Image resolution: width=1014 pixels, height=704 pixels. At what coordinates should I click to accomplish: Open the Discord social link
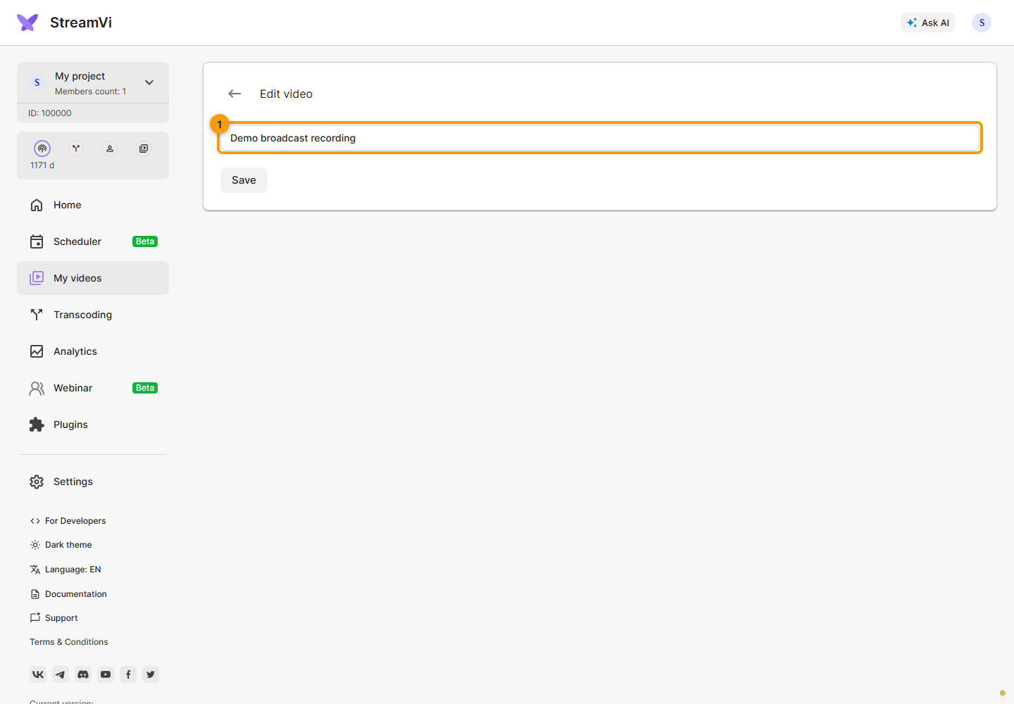point(83,674)
